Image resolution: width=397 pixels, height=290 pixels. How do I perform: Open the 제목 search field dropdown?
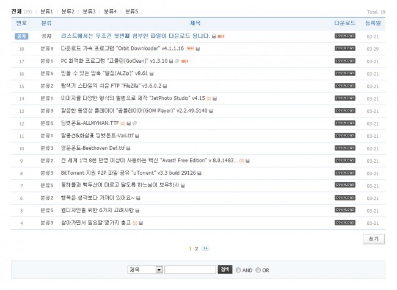(x=145, y=270)
